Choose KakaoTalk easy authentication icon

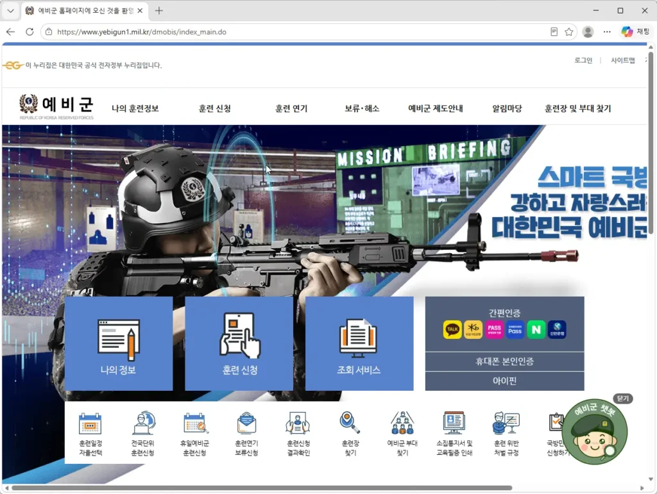coord(452,329)
